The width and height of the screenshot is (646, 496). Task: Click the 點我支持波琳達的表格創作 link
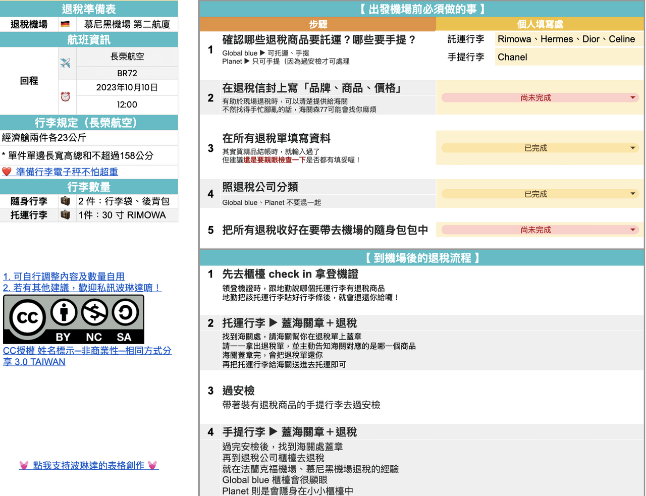pos(89,465)
